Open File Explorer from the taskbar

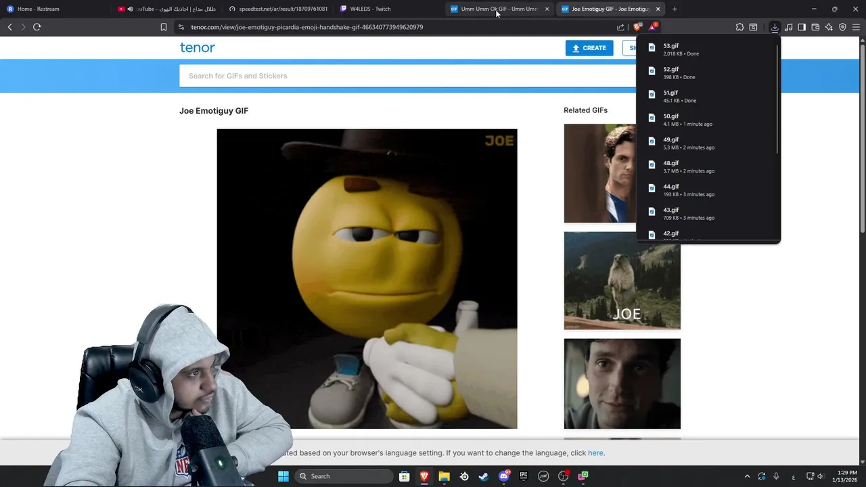(x=444, y=476)
